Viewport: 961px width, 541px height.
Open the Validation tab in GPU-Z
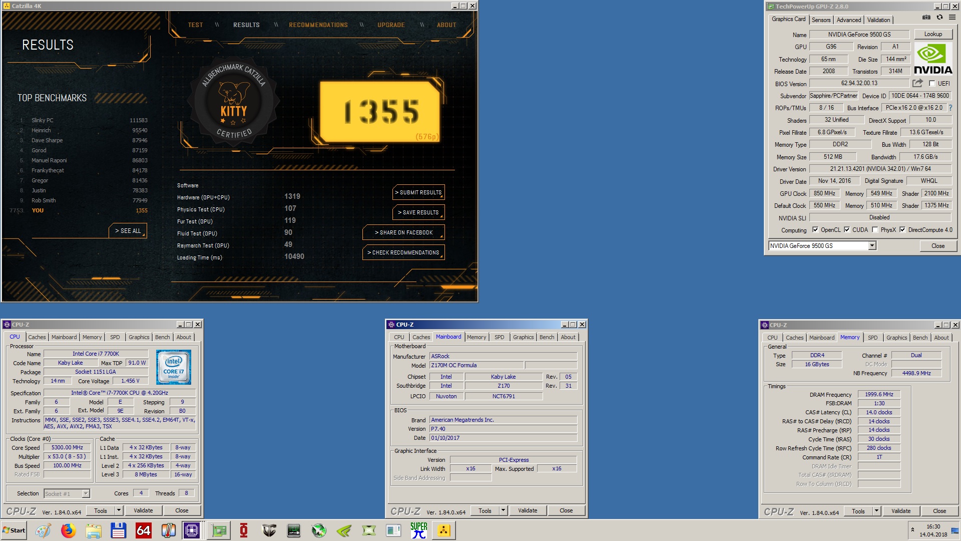point(879,20)
